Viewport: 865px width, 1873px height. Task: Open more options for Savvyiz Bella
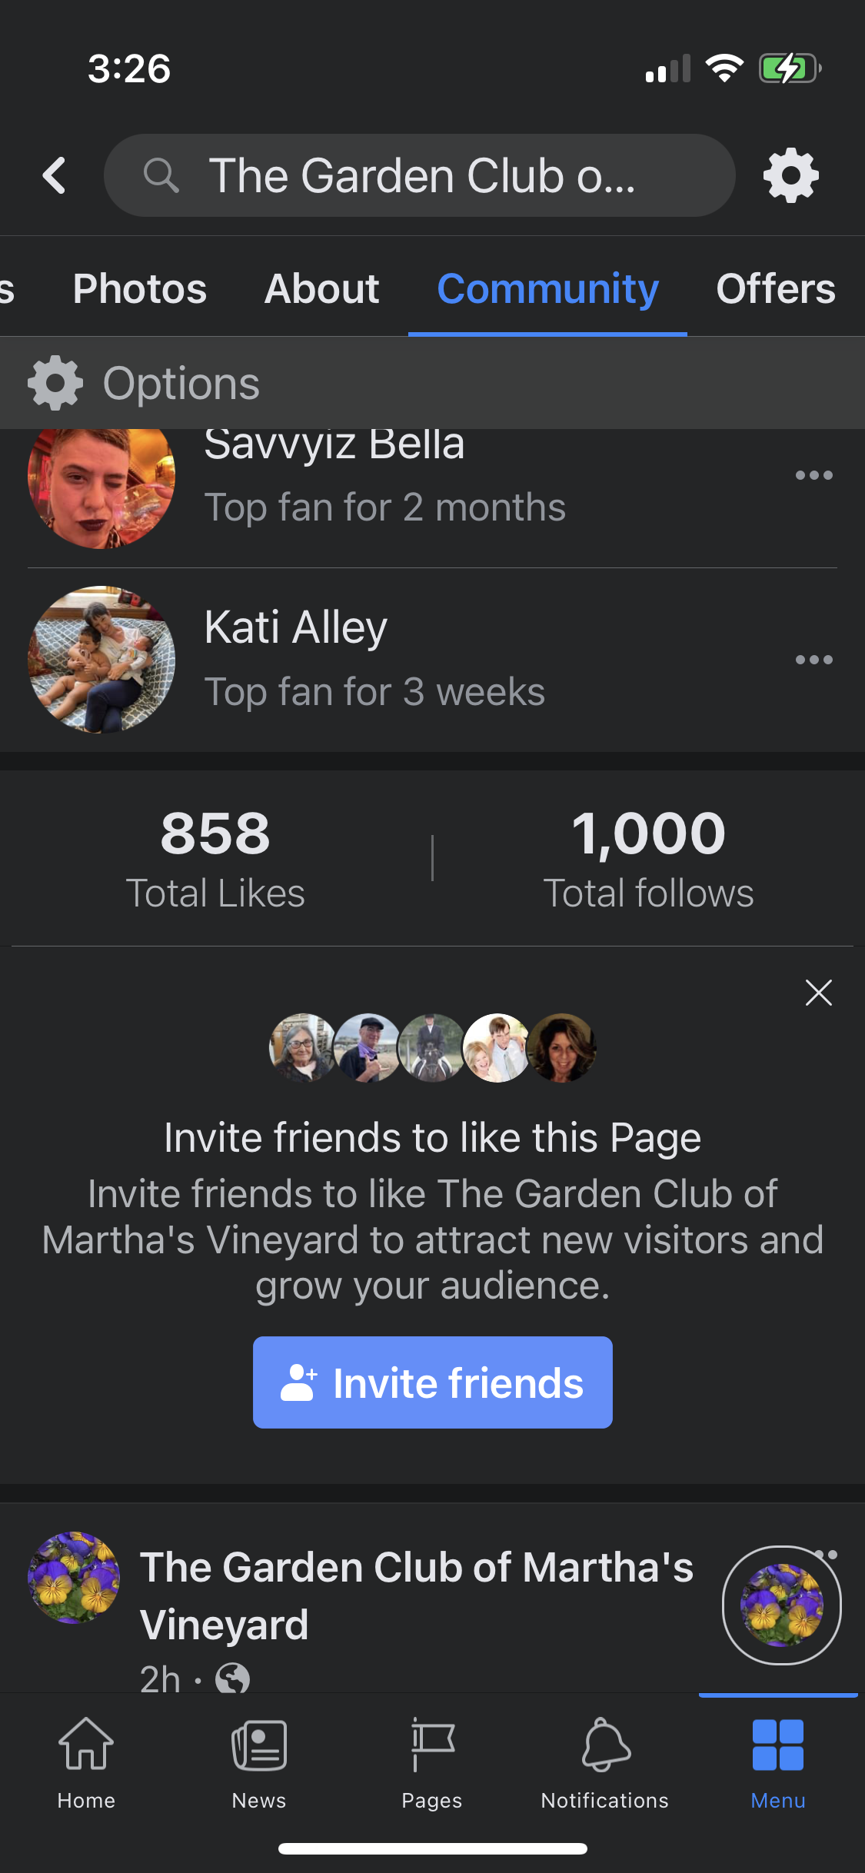[x=813, y=475]
